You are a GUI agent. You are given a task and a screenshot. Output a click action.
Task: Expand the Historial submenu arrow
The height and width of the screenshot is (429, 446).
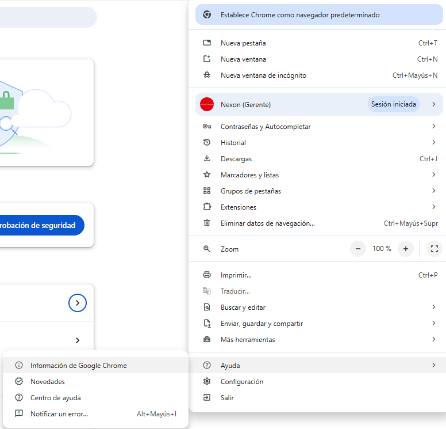click(434, 142)
